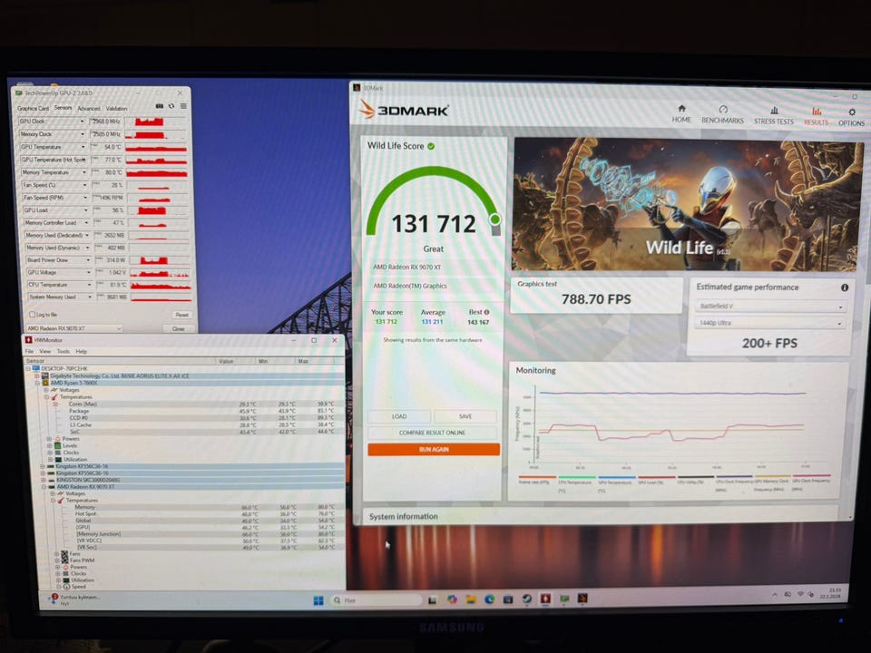Click GPU-Z refresh icon
Viewport: 871px width, 653px height.
171,106
